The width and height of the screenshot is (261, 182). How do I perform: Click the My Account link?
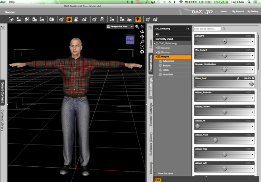pyautogui.click(x=238, y=11)
